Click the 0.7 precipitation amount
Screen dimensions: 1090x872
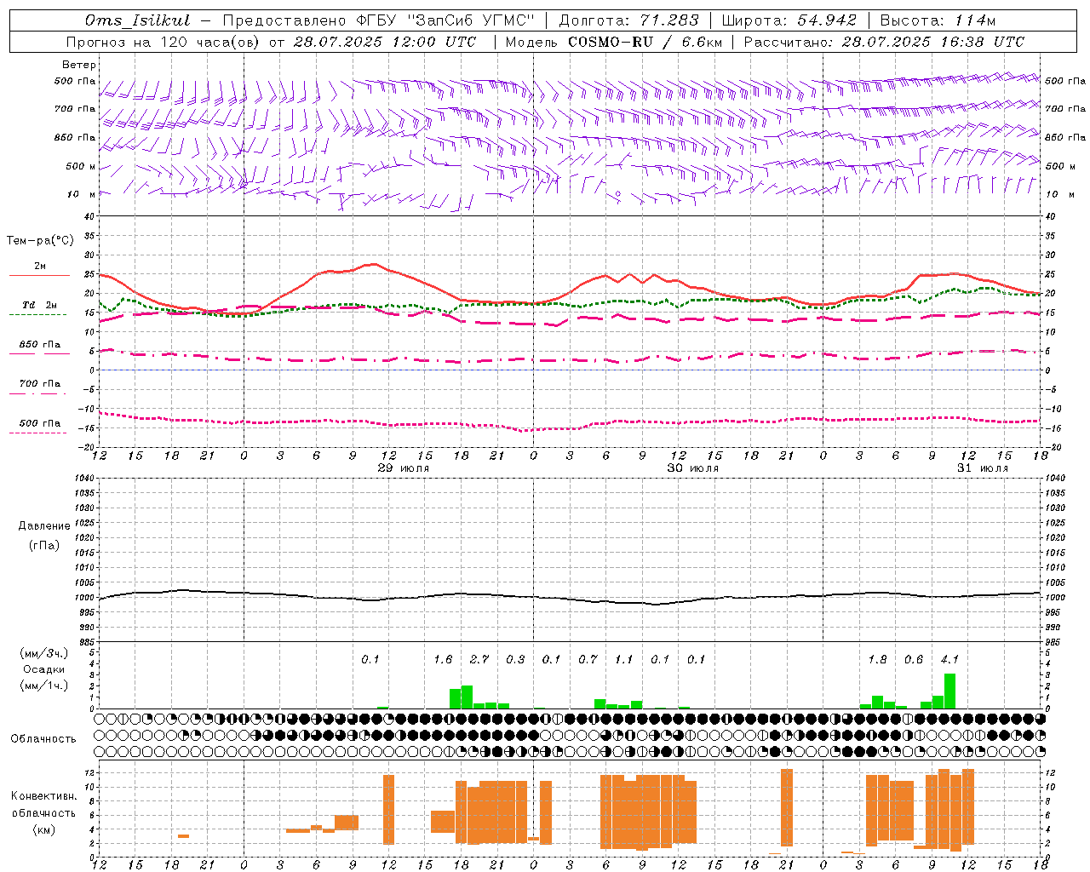tap(588, 660)
